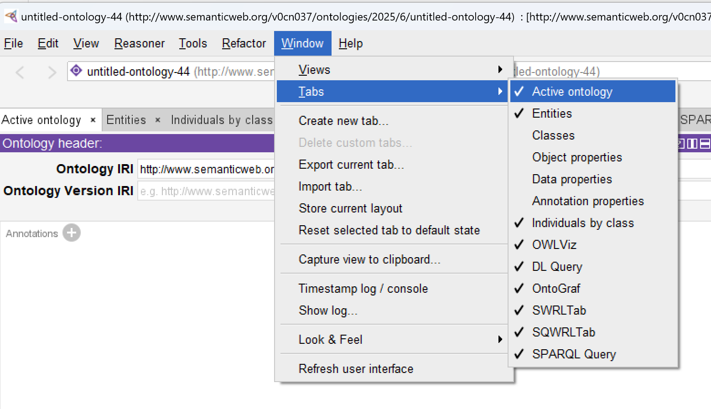Expand the Tabs submenu item
The width and height of the screenshot is (711, 409).
(393, 91)
